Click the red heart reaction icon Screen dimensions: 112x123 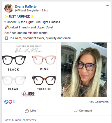click(10, 102)
